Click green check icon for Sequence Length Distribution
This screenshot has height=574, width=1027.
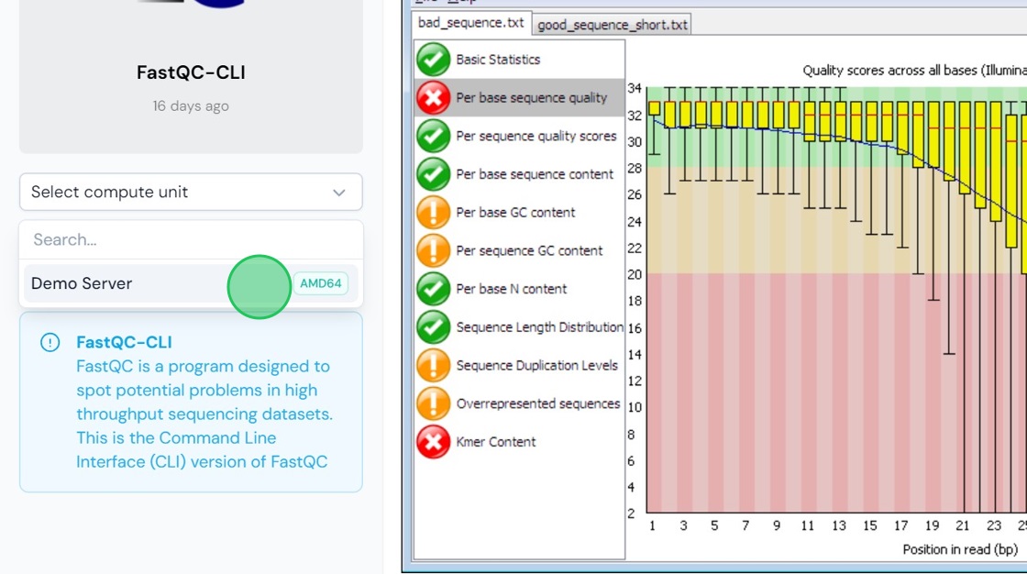click(x=433, y=327)
